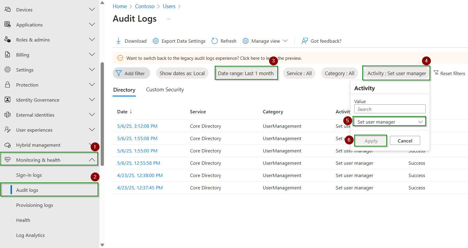Switch to the Custom Security tab
This screenshot has width=468, height=248.
165,89
